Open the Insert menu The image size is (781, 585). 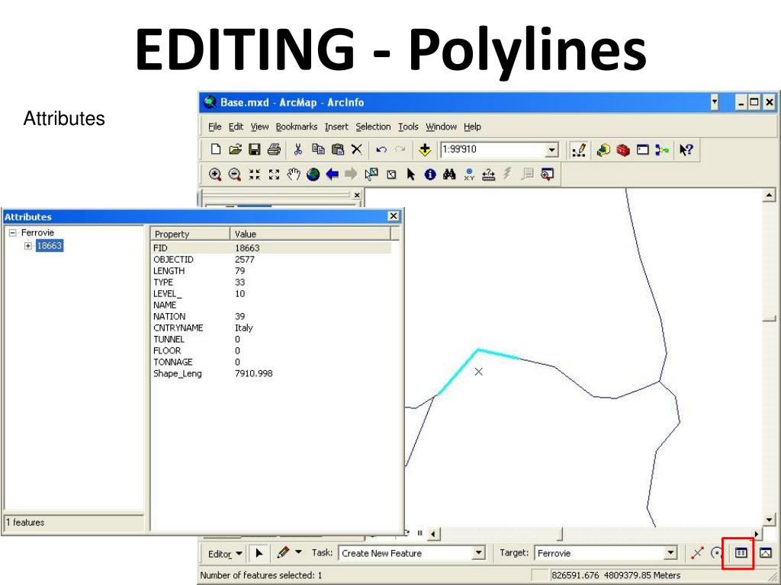pos(336,127)
